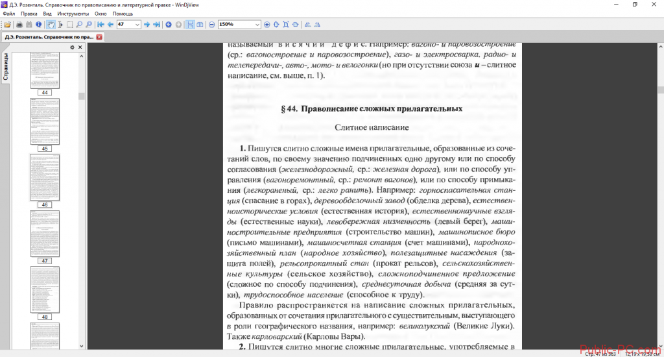
Task: Select the magnifier zoom tool
Action: click(79, 25)
